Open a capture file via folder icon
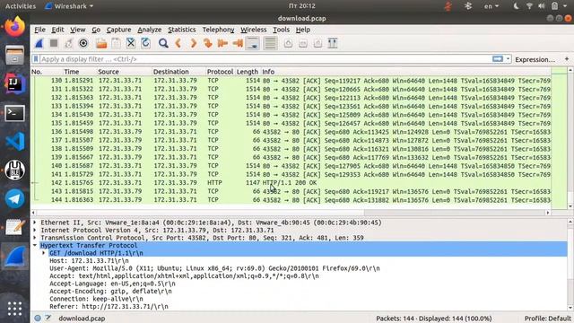Image resolution: width=574 pixels, height=323 pixels. pos(101,43)
